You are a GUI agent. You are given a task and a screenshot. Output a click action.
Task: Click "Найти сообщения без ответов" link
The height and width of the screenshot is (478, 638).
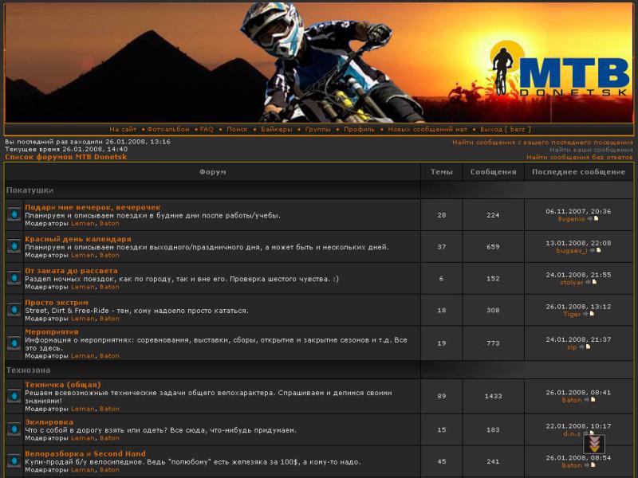(x=579, y=157)
